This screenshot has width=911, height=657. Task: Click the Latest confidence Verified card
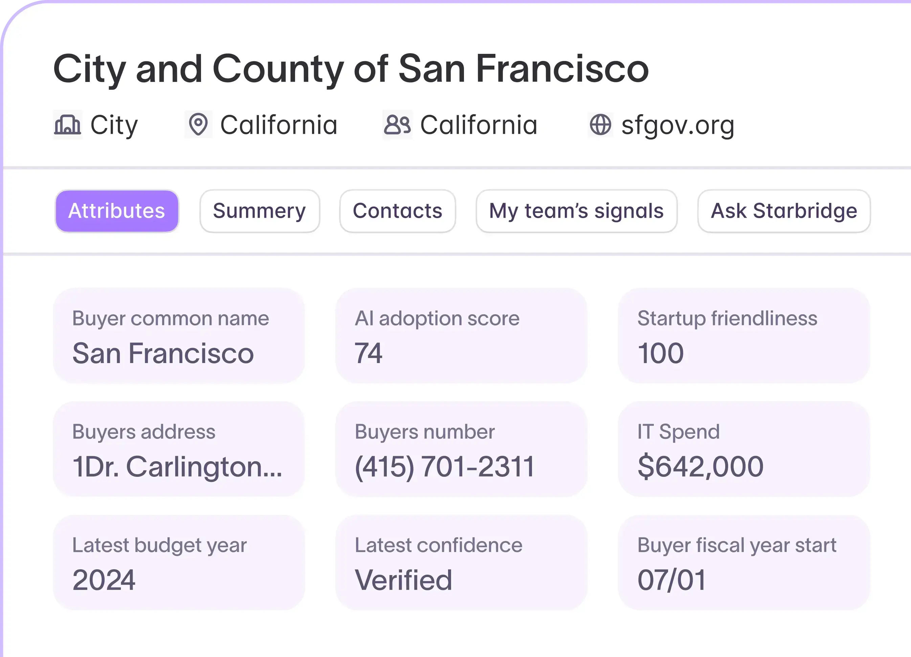[x=462, y=563]
